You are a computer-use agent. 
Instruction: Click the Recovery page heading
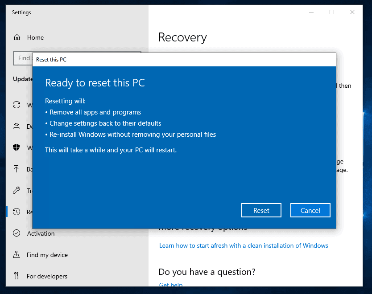click(x=182, y=38)
